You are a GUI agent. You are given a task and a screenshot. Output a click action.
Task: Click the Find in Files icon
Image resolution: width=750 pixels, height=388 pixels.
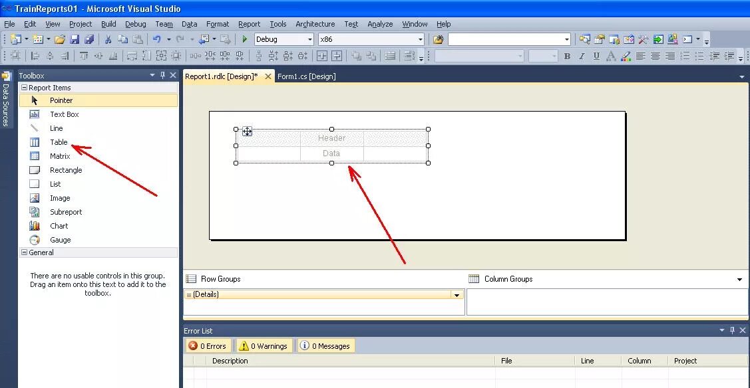coord(438,39)
